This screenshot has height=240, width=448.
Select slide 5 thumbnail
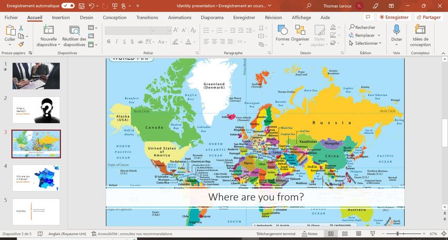(x=36, y=212)
